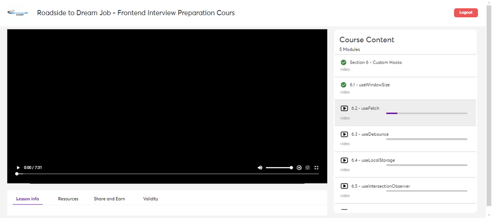The width and height of the screenshot is (492, 218).
Task: Click the 6.2 useFetch progress bar
Action: [427, 113]
